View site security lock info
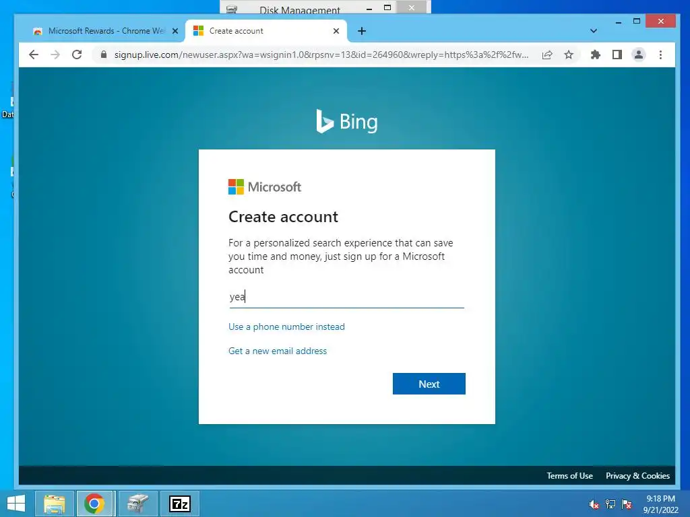The width and height of the screenshot is (690, 517). point(104,55)
